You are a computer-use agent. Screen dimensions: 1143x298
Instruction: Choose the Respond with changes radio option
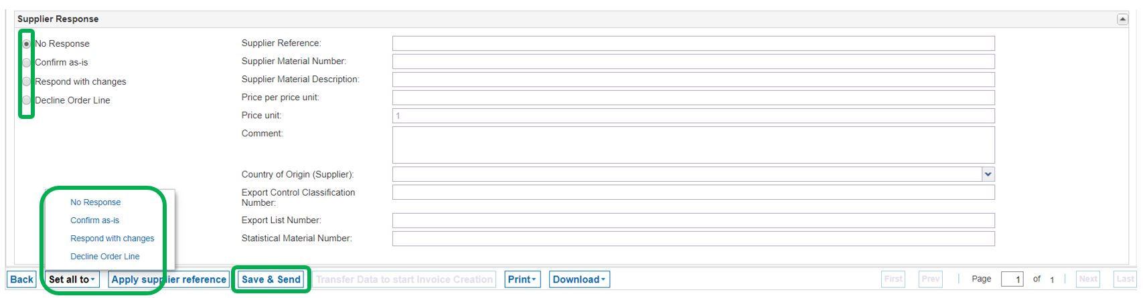click(x=27, y=82)
